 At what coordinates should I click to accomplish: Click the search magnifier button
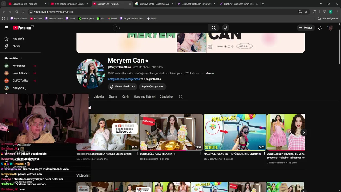click(x=214, y=28)
